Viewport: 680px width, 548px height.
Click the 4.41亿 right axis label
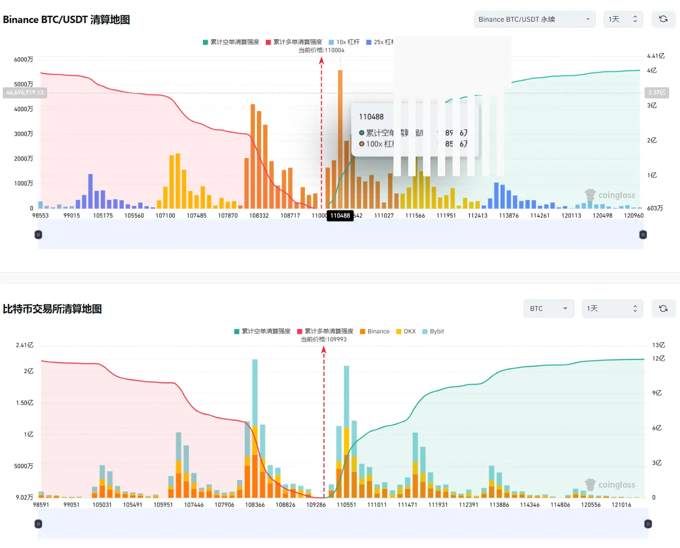pyautogui.click(x=656, y=56)
